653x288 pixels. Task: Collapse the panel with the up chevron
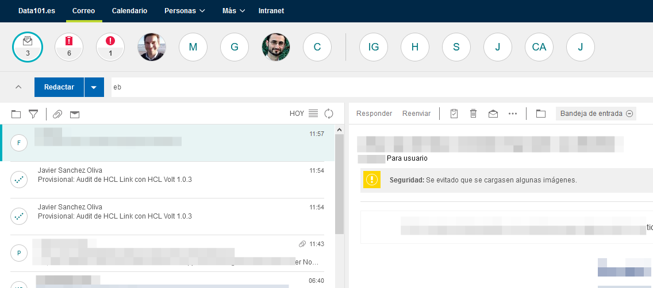point(18,87)
